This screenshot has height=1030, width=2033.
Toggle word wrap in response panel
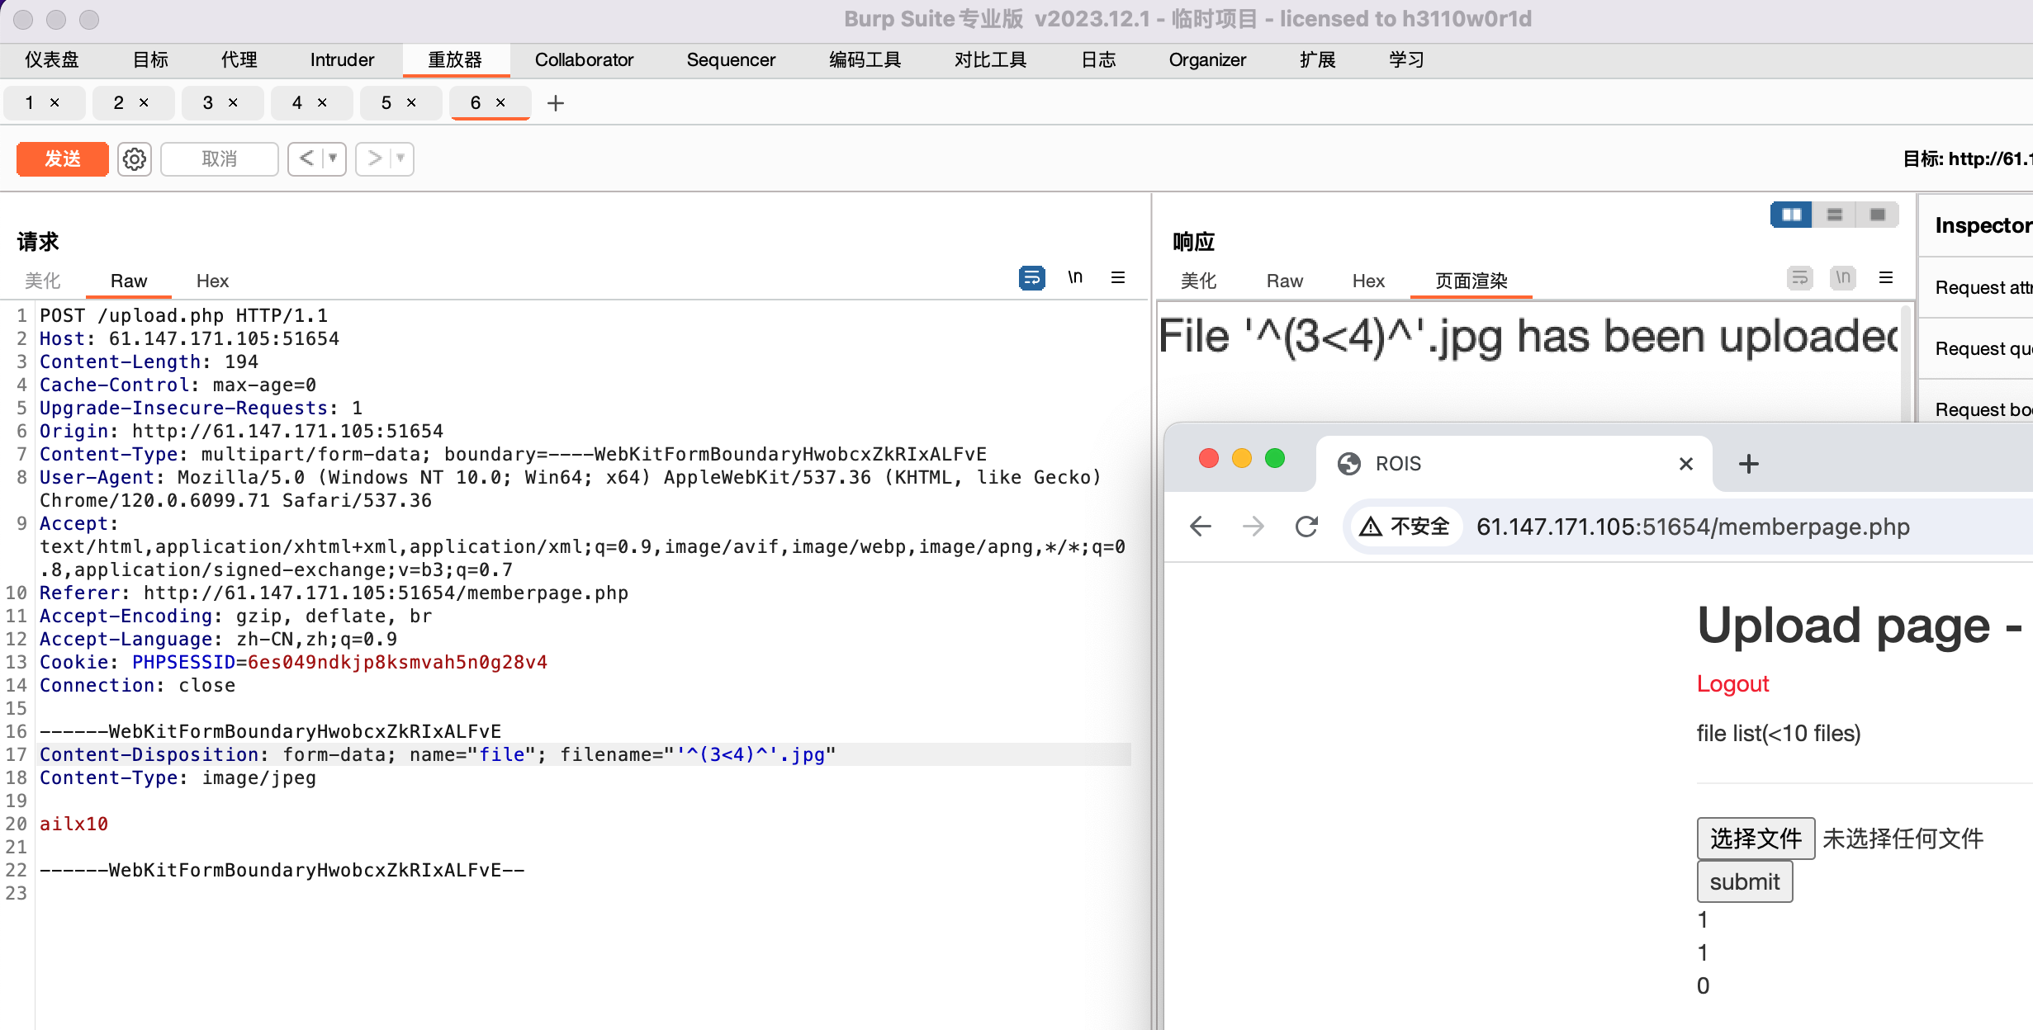(1800, 278)
